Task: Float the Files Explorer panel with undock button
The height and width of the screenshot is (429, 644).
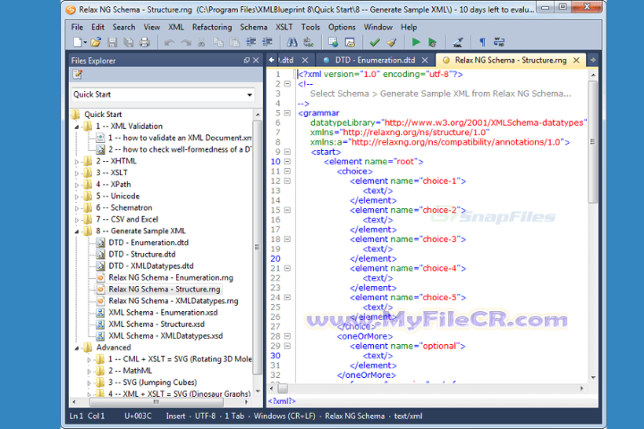Action: (x=247, y=61)
